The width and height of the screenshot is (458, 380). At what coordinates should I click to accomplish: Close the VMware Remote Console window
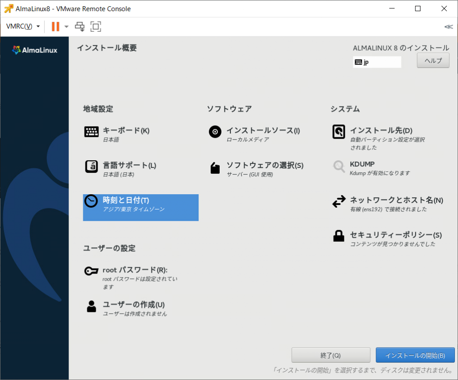[x=444, y=9]
